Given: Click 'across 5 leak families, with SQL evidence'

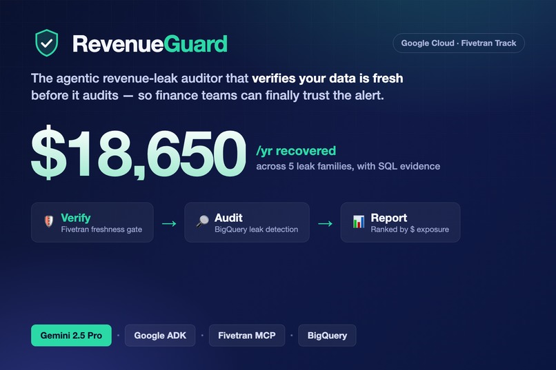Looking at the screenshot, I should pyautogui.click(x=348, y=167).
